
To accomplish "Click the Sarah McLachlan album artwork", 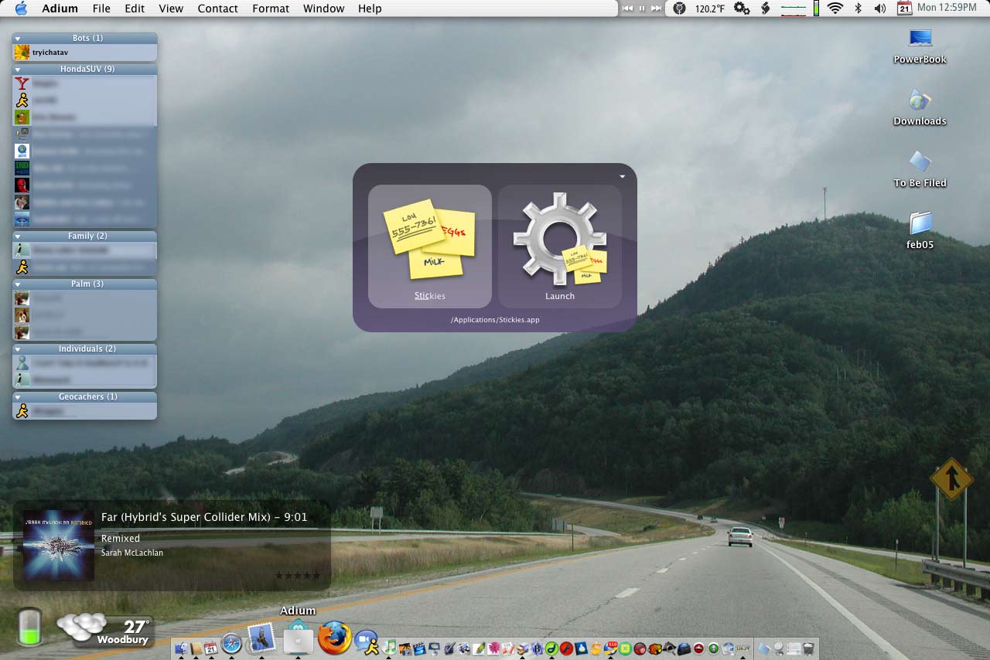I will pyautogui.click(x=59, y=545).
